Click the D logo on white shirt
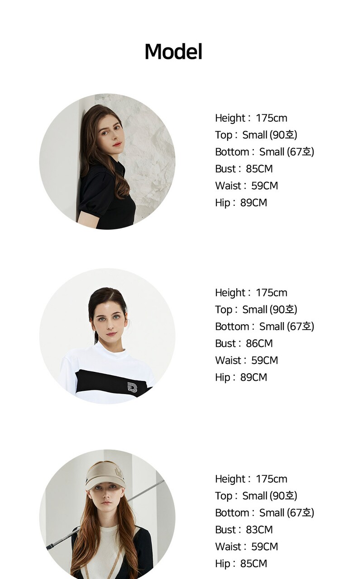The image size is (353, 579). (132, 388)
